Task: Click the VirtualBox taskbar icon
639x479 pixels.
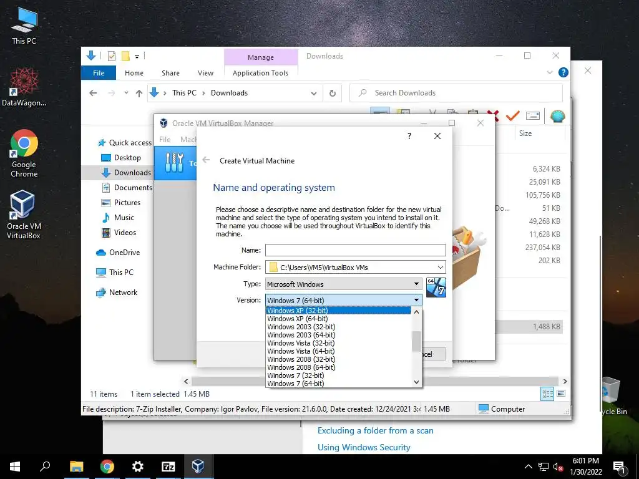Action: point(198,467)
